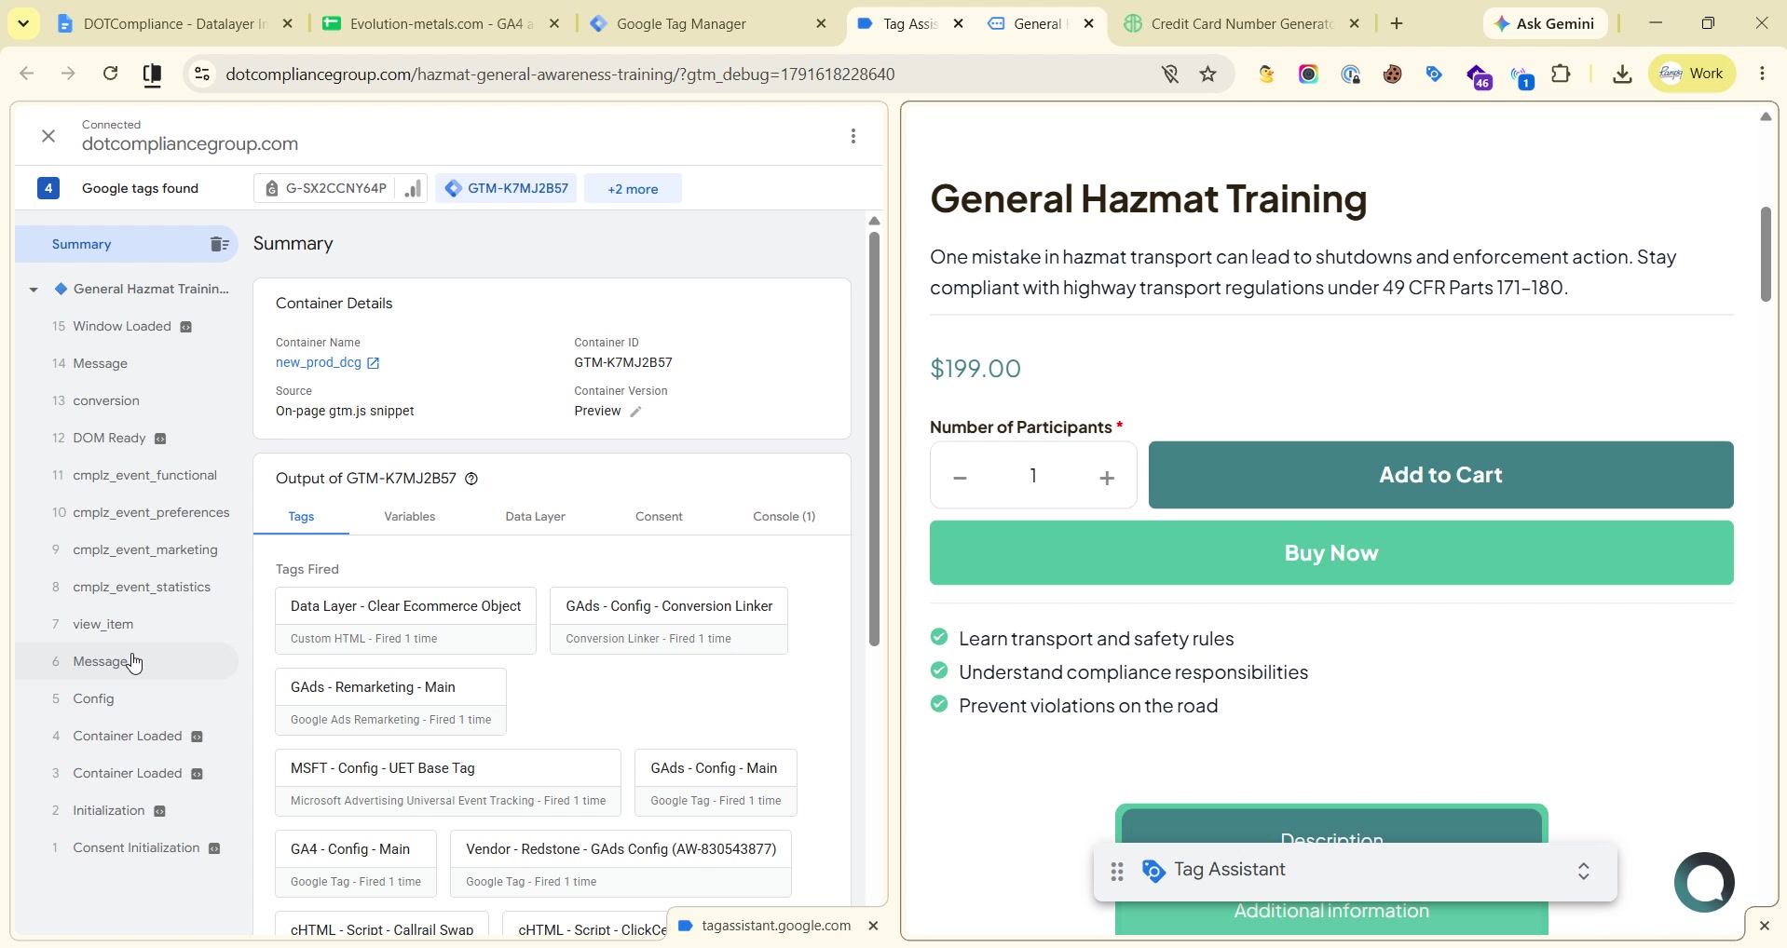1787x948 pixels.
Task: Open the browser extensions puzzle icon
Action: [x=1562, y=74]
